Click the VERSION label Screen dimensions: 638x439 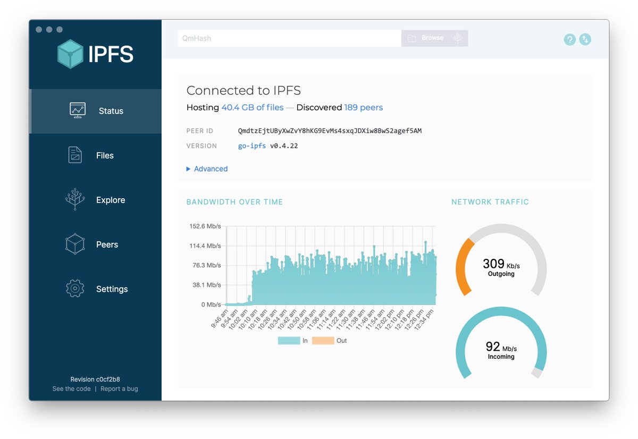(202, 146)
